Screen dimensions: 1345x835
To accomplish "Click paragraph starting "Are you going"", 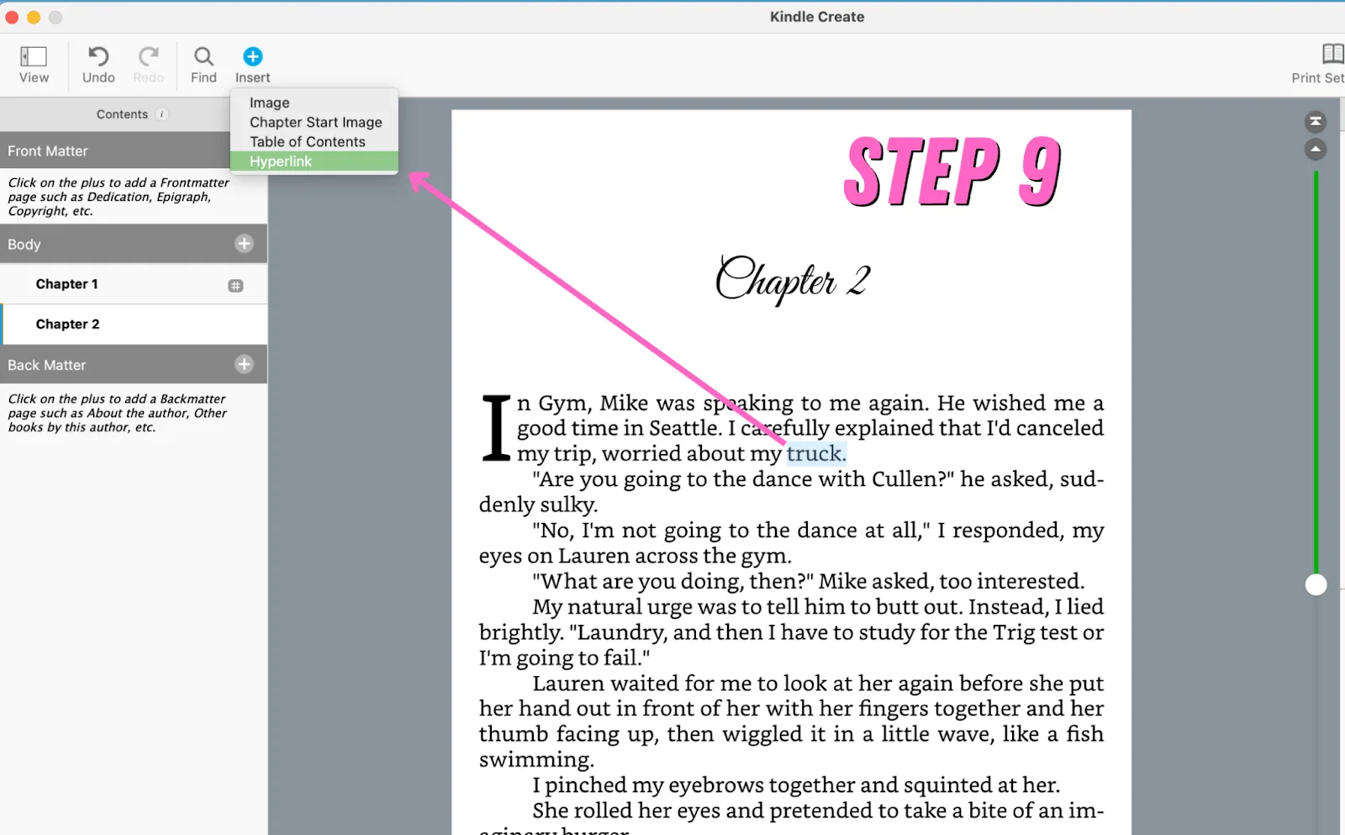I will [x=791, y=492].
